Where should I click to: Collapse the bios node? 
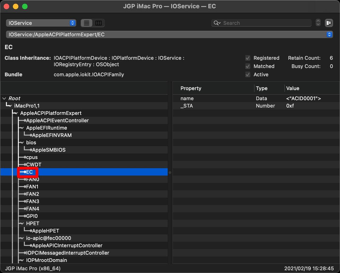point(22,142)
